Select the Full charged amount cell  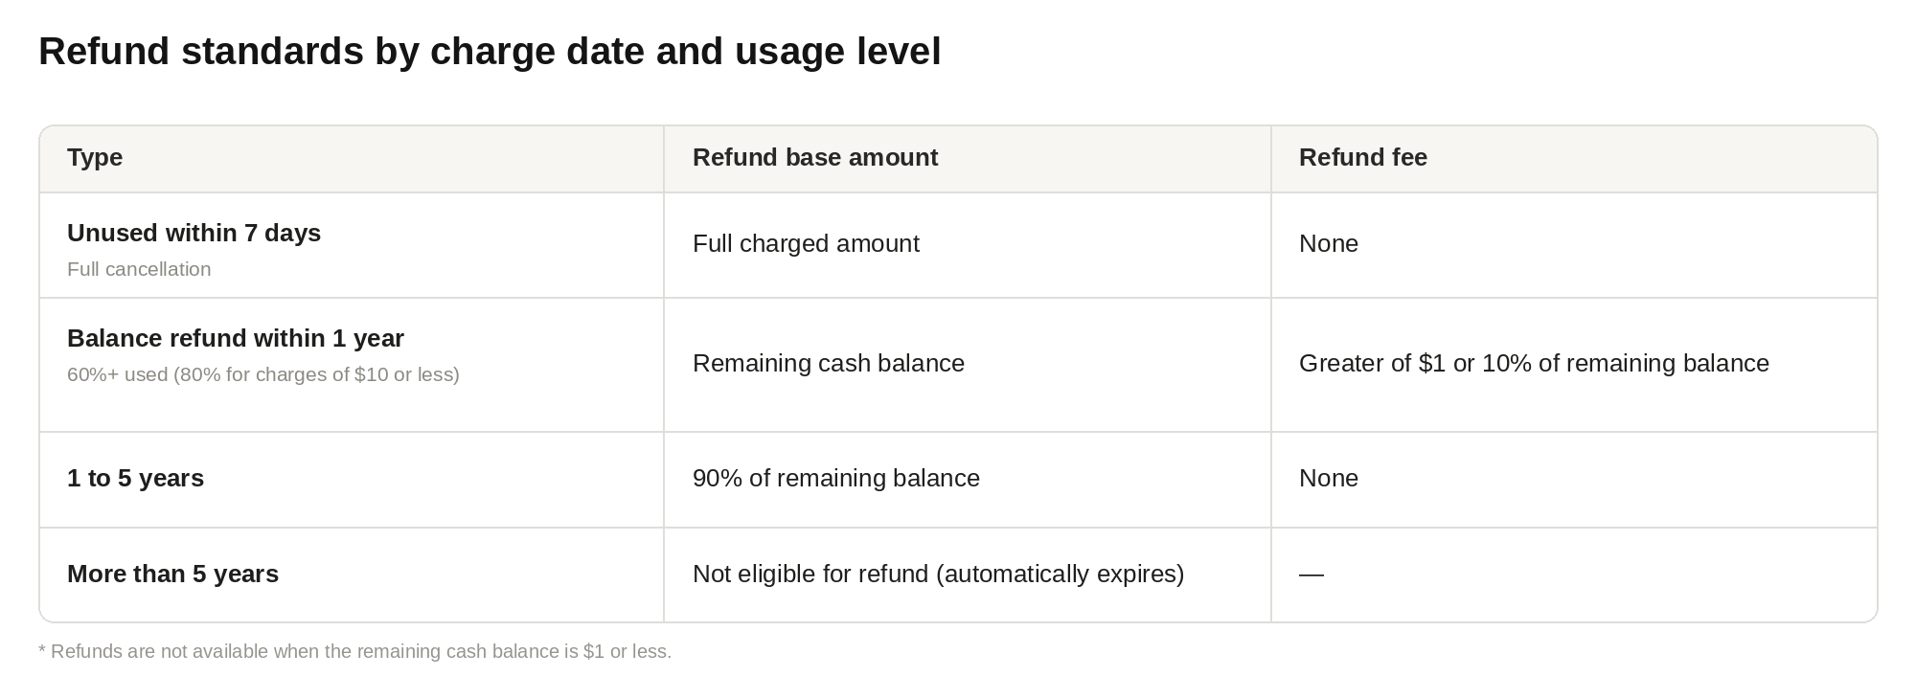pyautogui.click(x=806, y=243)
